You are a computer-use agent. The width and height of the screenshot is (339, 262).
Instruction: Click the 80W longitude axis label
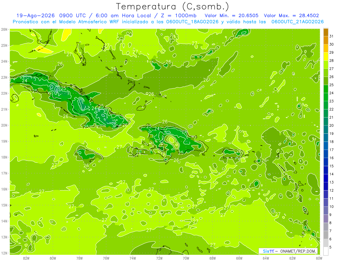[53, 258]
